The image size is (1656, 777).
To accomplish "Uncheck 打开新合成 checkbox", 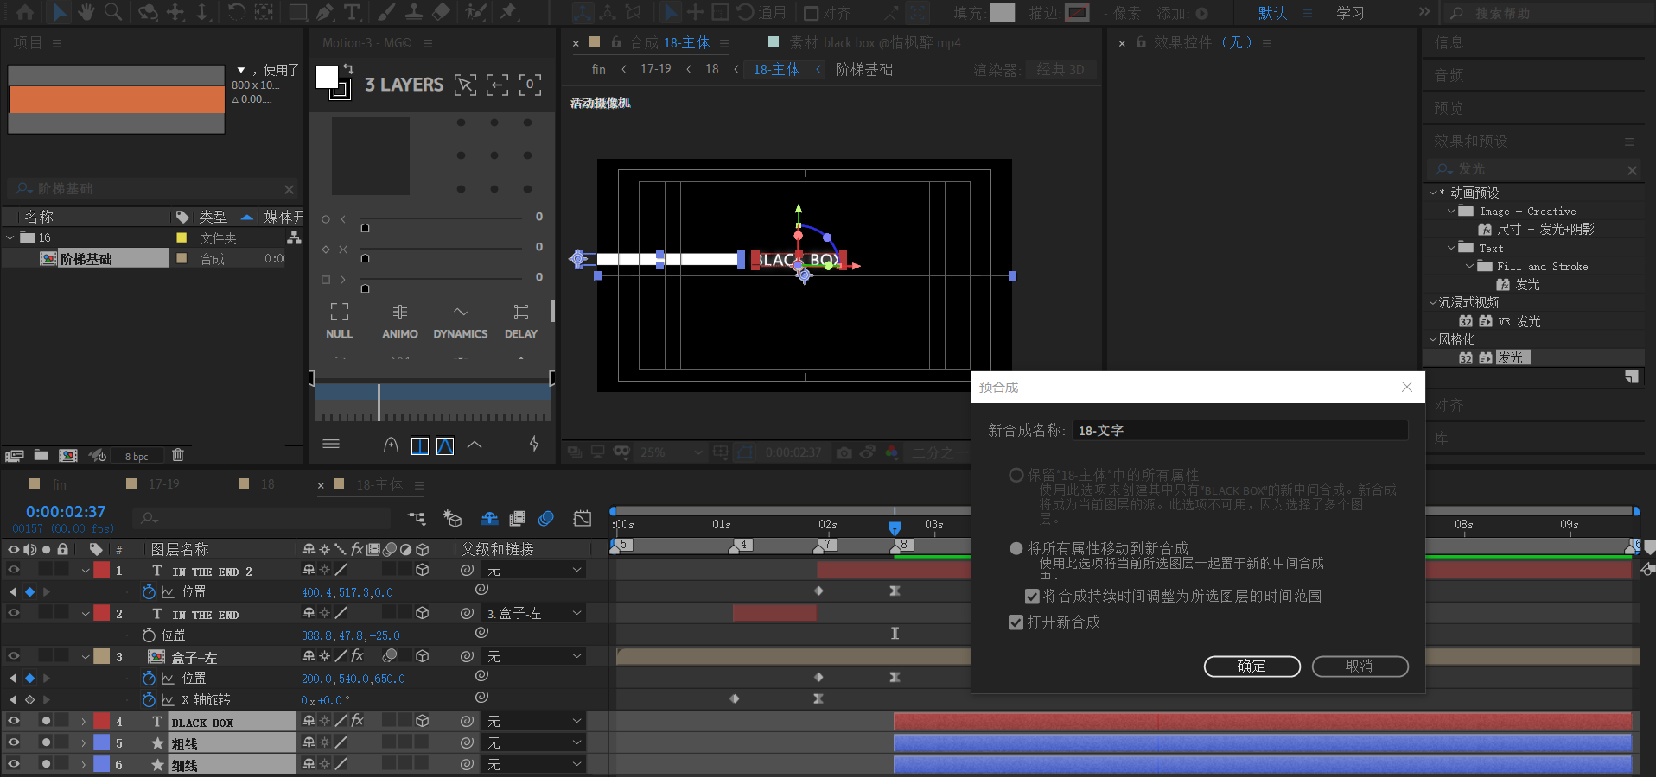I will coord(1016,622).
